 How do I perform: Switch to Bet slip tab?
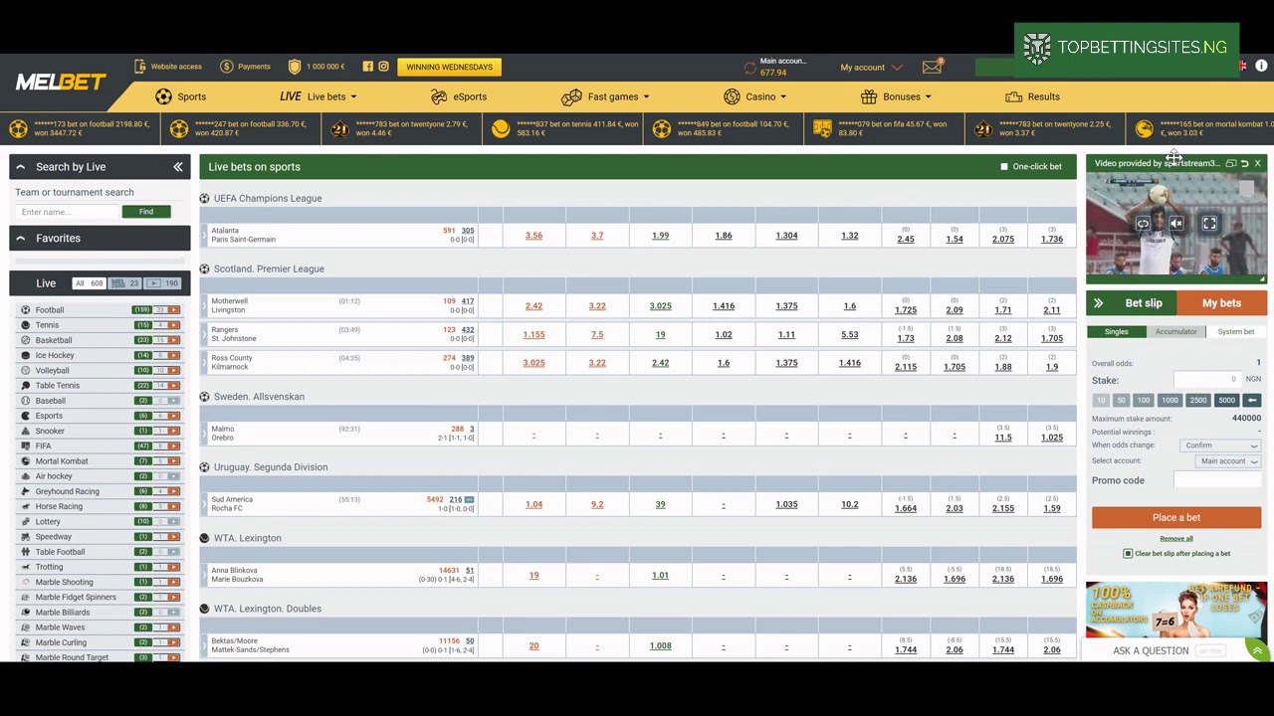click(1132, 303)
